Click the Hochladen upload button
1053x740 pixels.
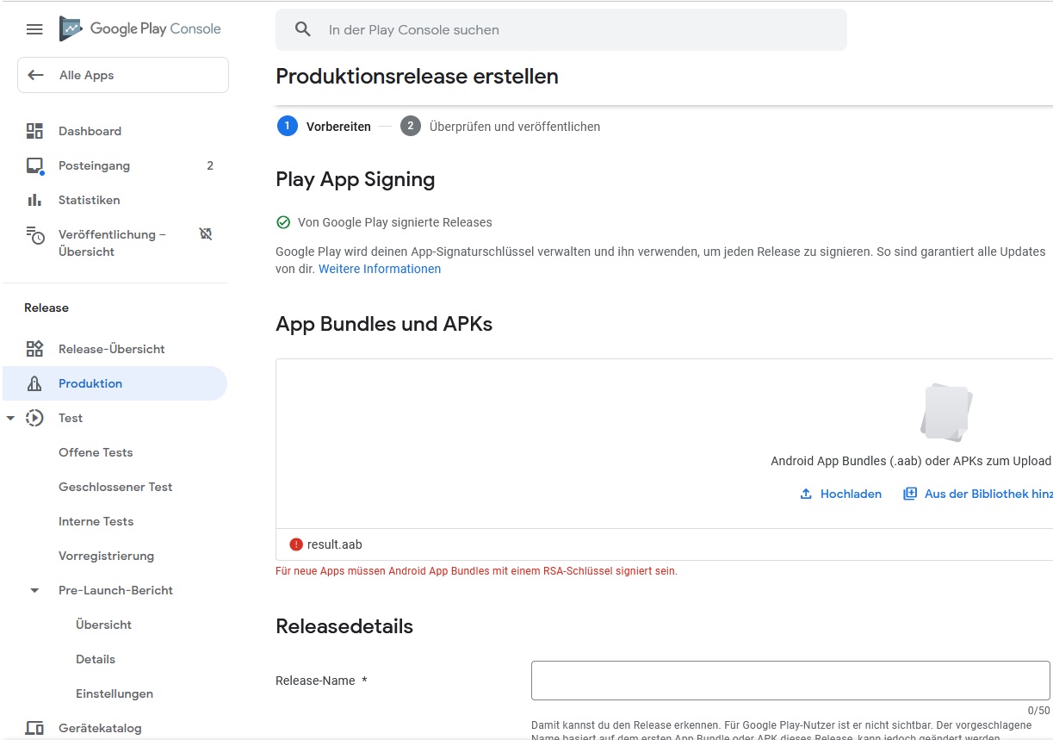click(x=840, y=494)
